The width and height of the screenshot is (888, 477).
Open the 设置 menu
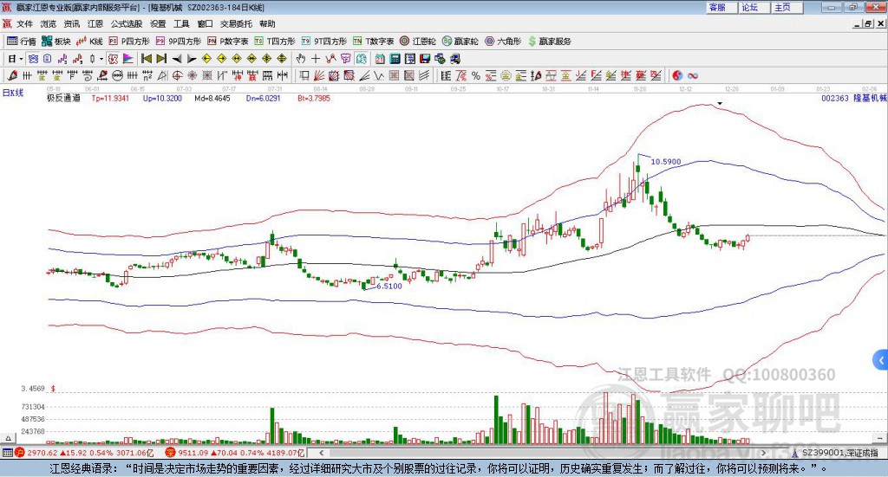[158, 23]
